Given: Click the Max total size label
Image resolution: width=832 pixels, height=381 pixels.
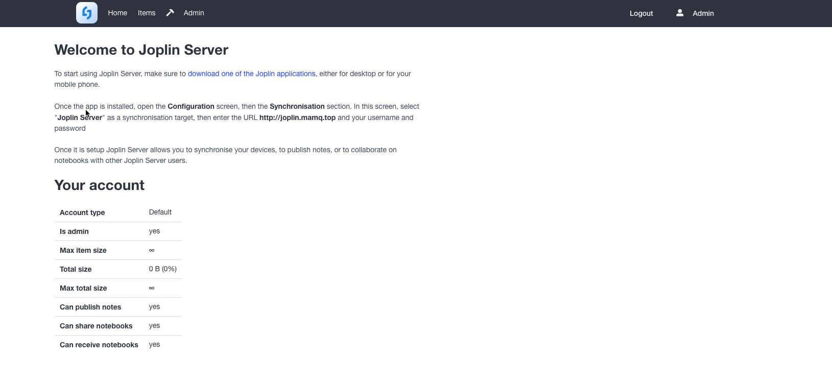Looking at the screenshot, I should (x=83, y=288).
